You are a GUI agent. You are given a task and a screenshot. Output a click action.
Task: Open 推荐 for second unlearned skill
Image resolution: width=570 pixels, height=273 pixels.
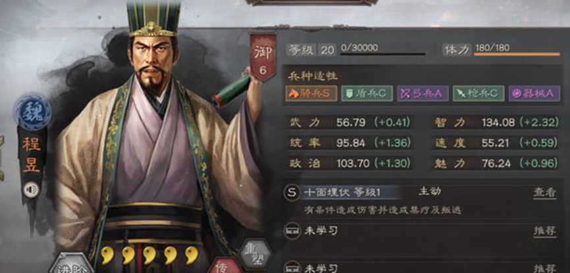point(544,268)
